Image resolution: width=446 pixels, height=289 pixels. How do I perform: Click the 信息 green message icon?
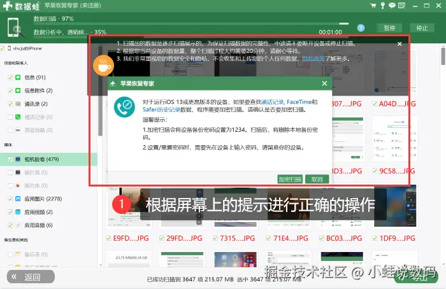(18, 77)
